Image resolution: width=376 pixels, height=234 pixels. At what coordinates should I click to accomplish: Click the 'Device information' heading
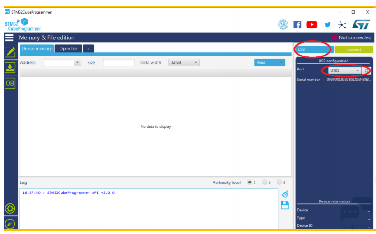(x=334, y=201)
